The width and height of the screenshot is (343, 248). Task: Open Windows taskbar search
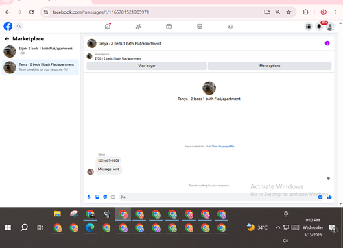pyautogui.click(x=24, y=227)
